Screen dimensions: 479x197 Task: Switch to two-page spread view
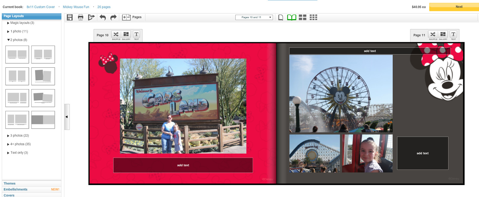292,17
